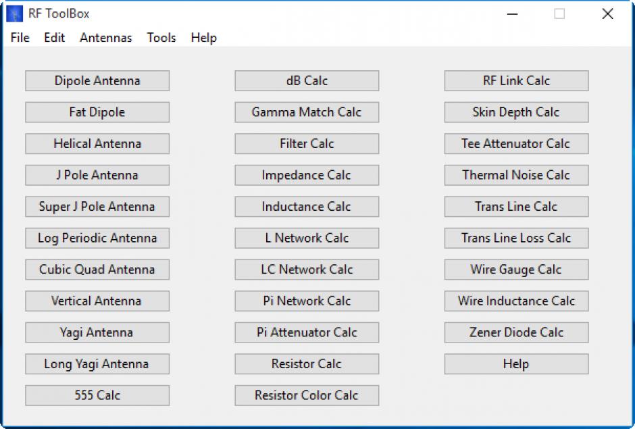Open the Thermal Noise Calc
This screenshot has height=429, width=635.
pos(516,175)
